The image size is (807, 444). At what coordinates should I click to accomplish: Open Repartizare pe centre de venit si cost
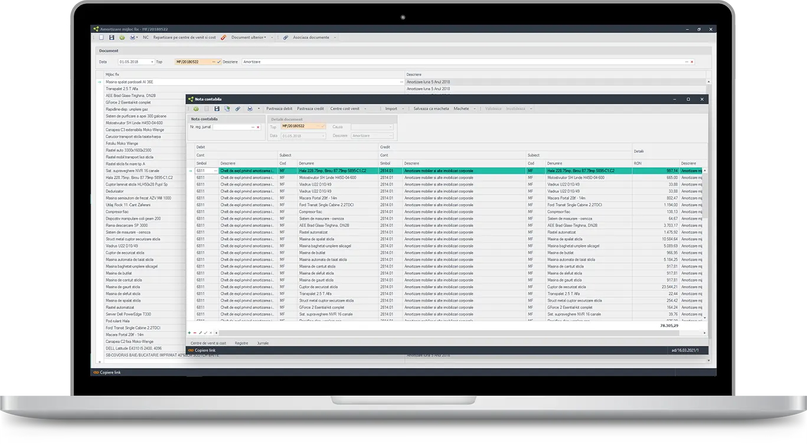pos(184,37)
